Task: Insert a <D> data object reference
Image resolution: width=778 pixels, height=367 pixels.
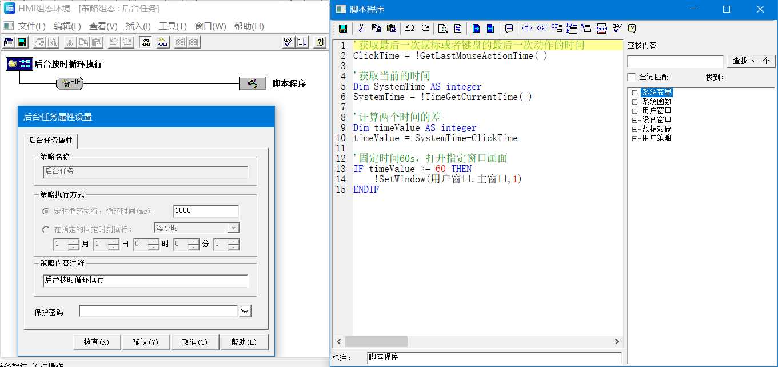Action: (x=527, y=29)
